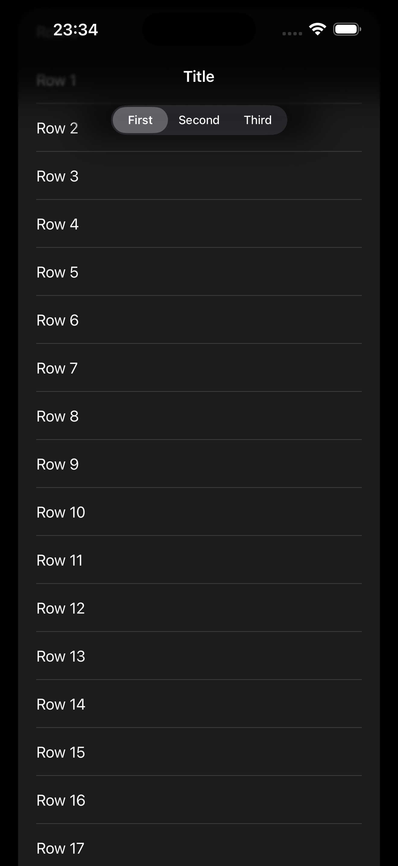Viewport: 398px width, 866px height.
Task: Select Row 2 in the list
Action: coord(57,128)
